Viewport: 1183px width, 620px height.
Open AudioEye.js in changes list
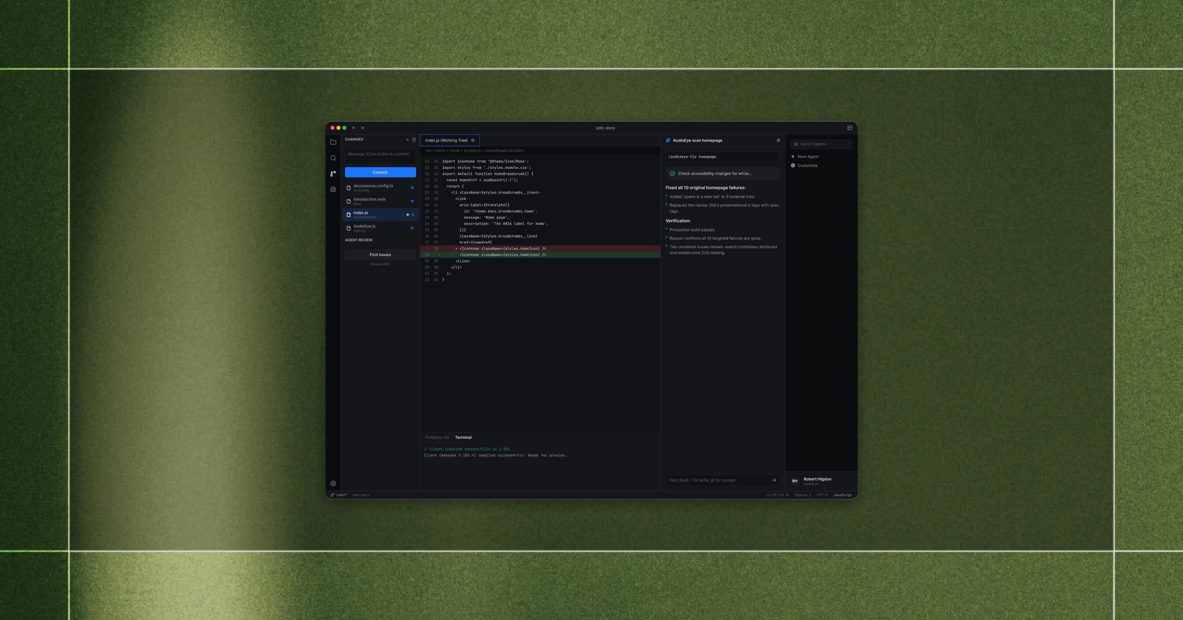pos(380,228)
